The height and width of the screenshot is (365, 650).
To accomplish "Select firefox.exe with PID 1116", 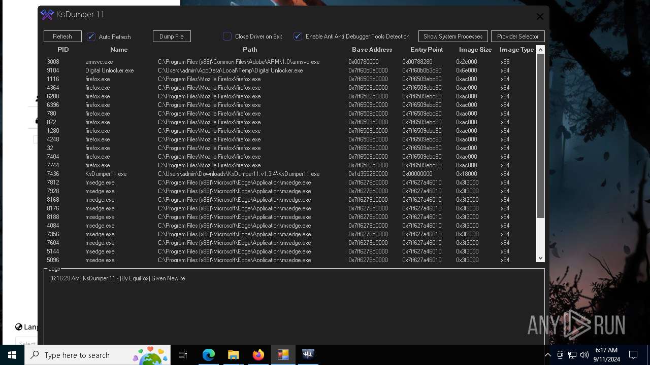I will (x=289, y=79).
